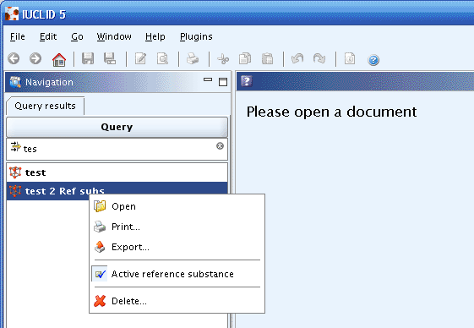Open the Help menu
This screenshot has height=328, width=474.
(155, 36)
